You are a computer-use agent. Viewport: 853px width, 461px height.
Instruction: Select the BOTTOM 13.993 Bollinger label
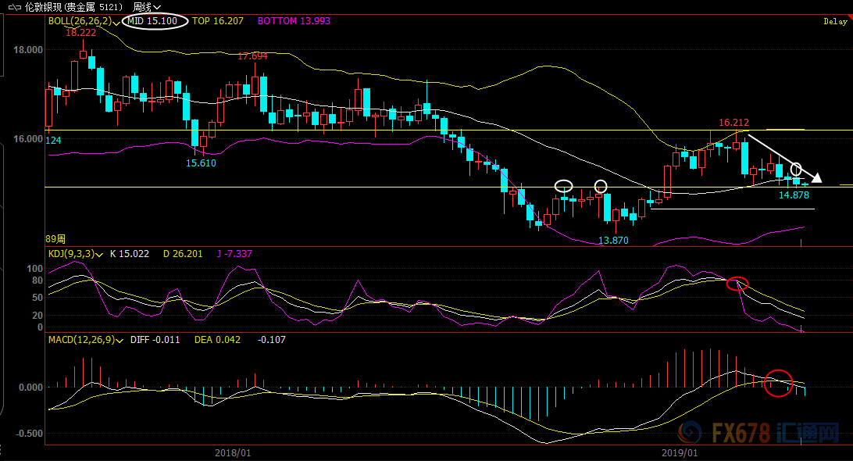coord(294,21)
